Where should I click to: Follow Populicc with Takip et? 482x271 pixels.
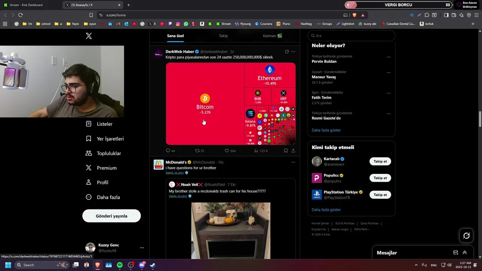click(x=380, y=178)
